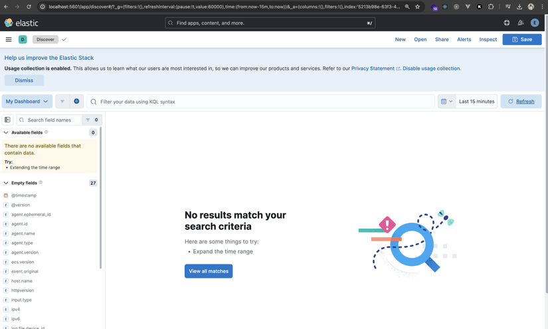
Task: Select the input.type field
Action: 21,300
